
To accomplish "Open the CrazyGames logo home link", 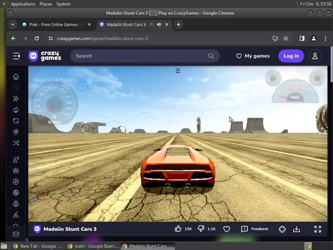I will pyautogui.click(x=45, y=56).
